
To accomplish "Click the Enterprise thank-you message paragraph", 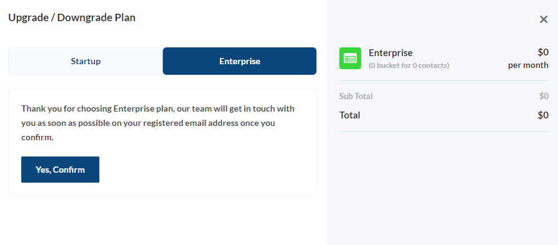I will [x=157, y=123].
